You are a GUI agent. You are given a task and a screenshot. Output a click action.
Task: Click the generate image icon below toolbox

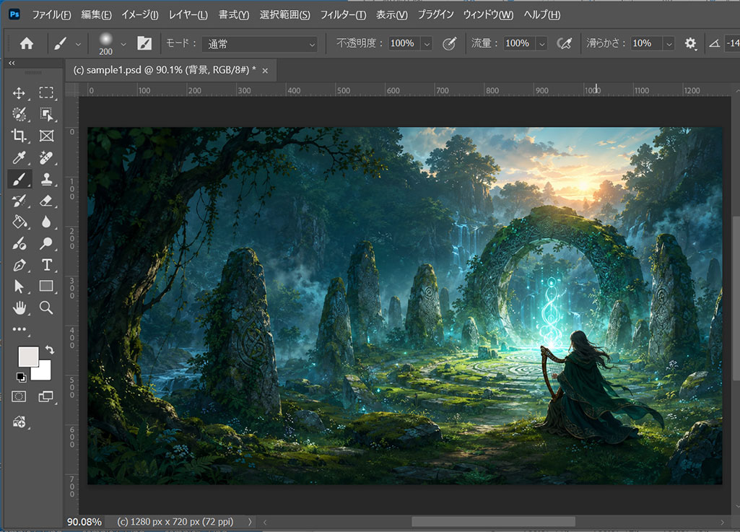pyautogui.click(x=19, y=422)
